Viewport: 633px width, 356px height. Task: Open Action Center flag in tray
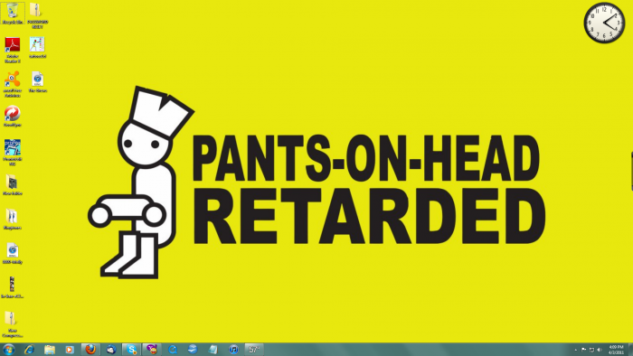[x=584, y=350]
